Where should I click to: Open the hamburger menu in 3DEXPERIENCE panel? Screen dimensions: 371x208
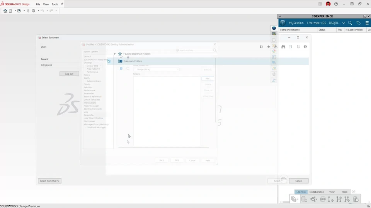(367, 23)
